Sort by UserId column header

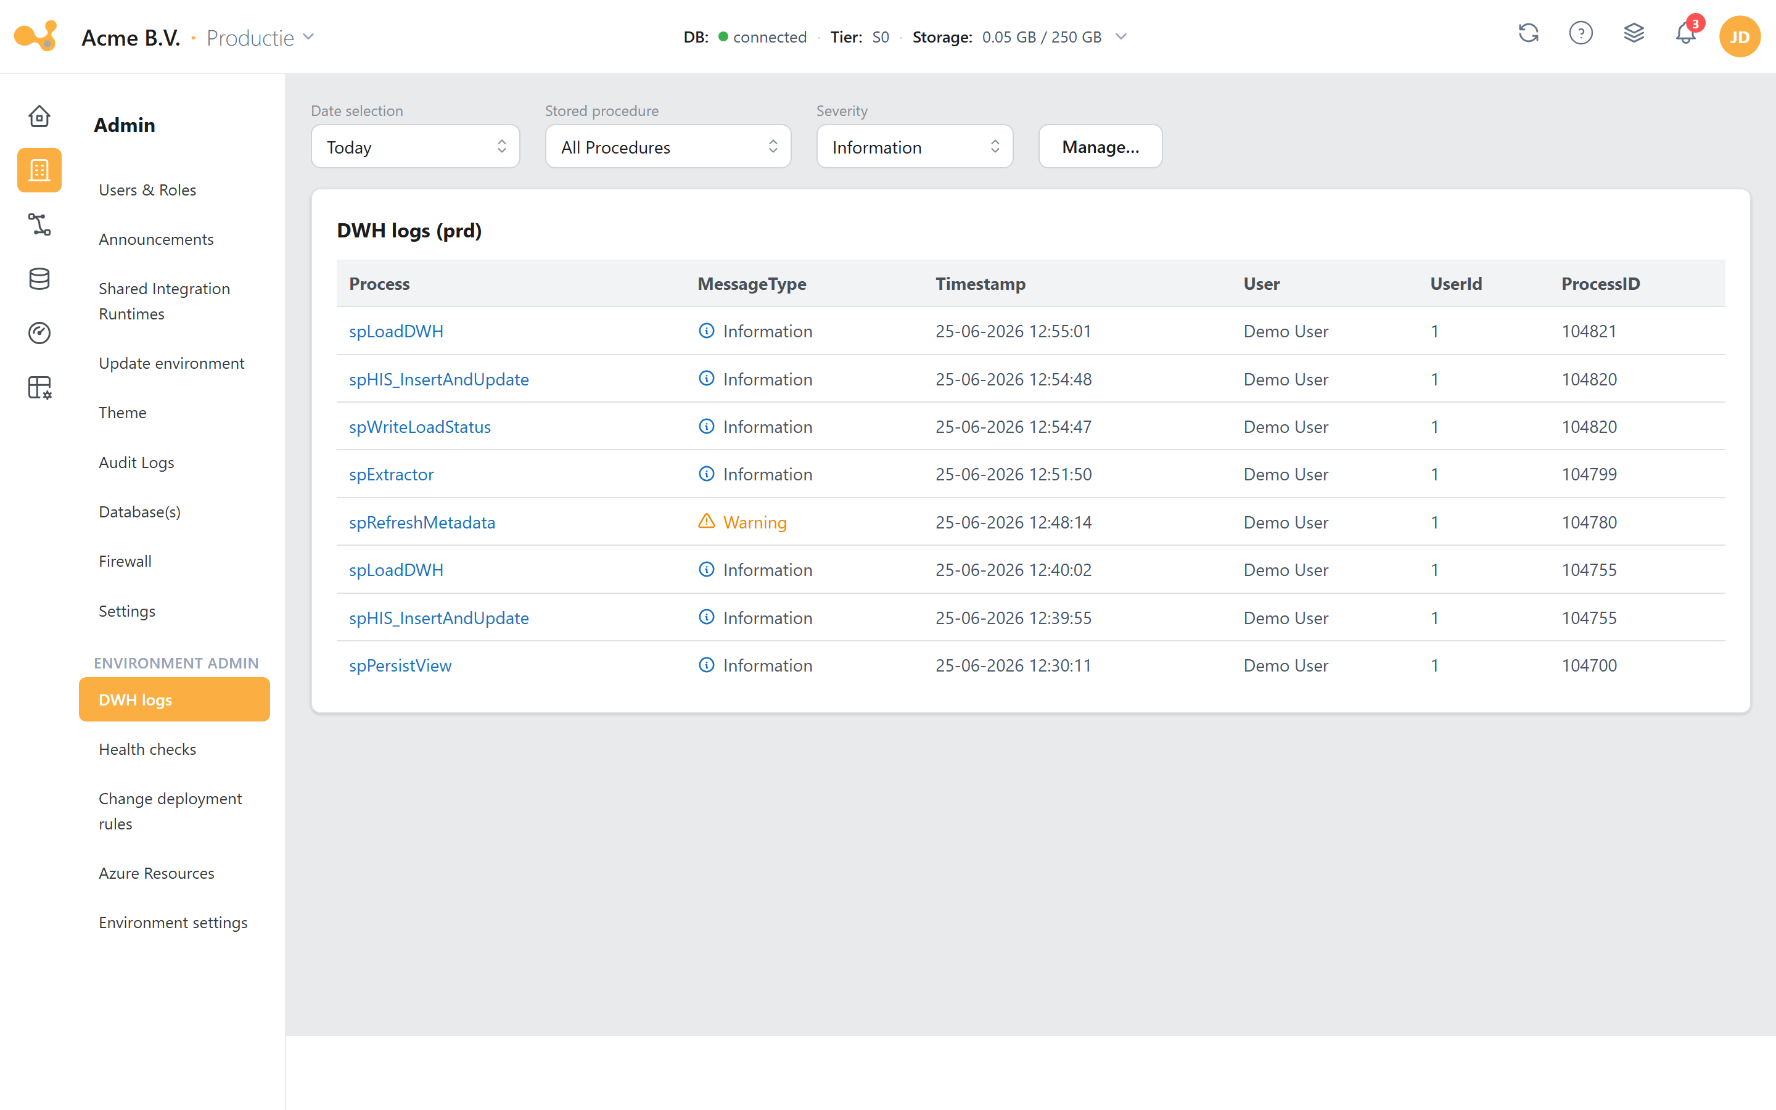pyautogui.click(x=1456, y=284)
